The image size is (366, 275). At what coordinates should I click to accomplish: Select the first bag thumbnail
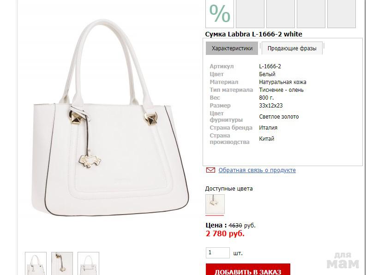click(x=36, y=263)
